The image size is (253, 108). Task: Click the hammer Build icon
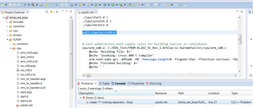(33, 5)
